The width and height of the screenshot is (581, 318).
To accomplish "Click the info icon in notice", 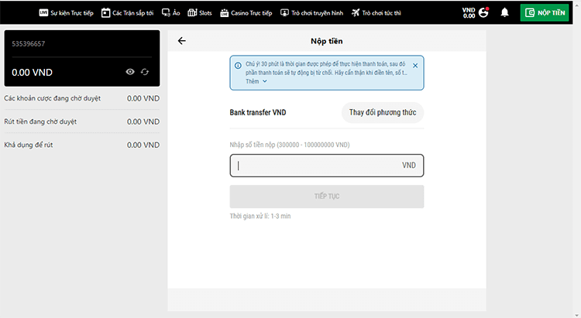I will tap(238, 66).
